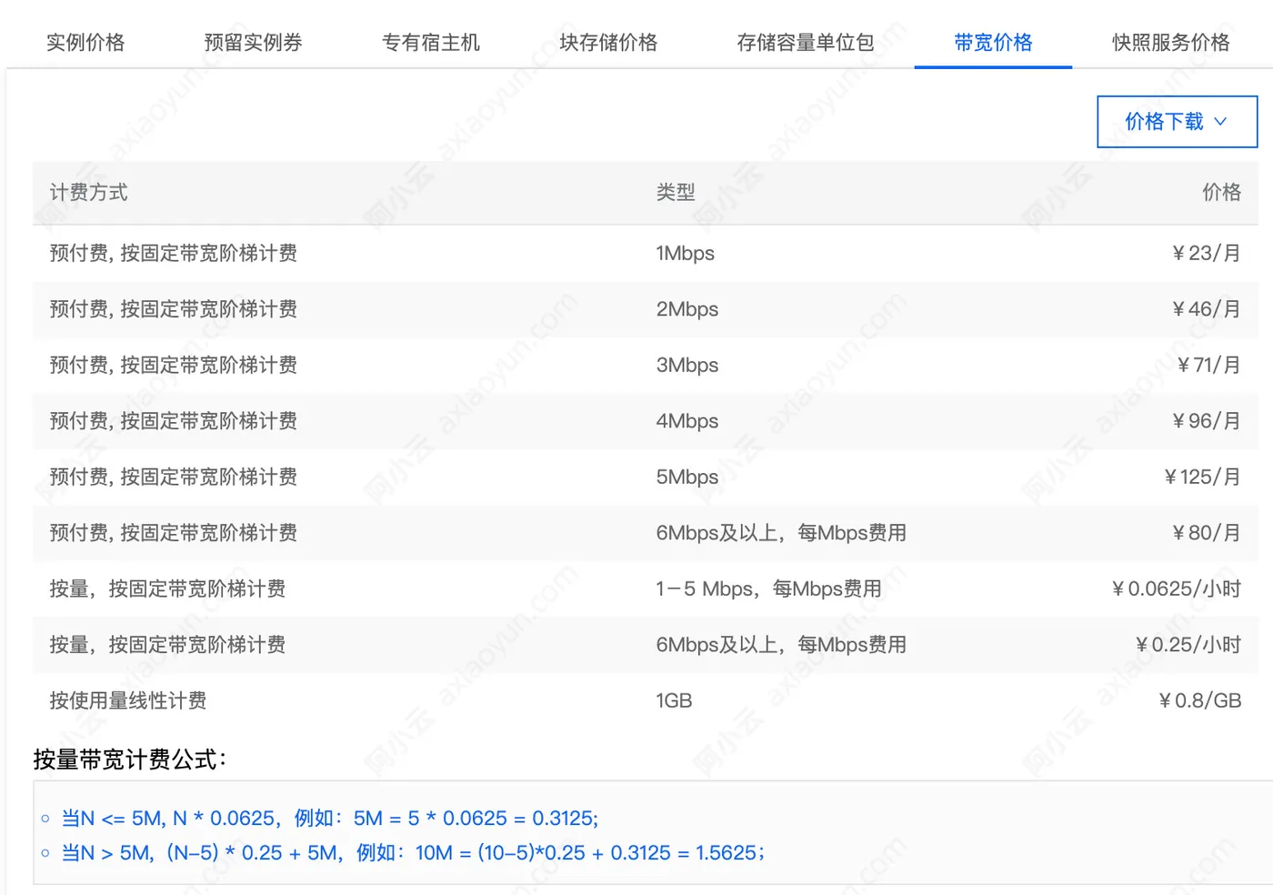The height and width of the screenshot is (895, 1273).
Task: Select the 带宽价格 tab
Action: 993,43
